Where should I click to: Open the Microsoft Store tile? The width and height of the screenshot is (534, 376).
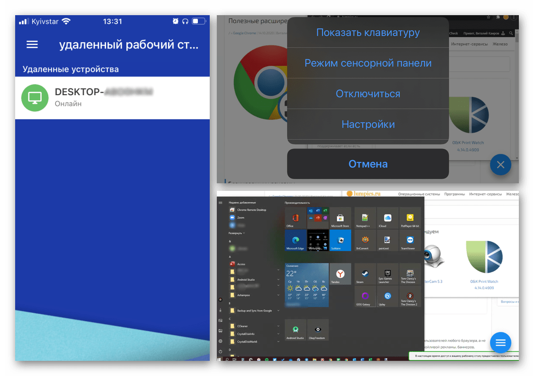(340, 218)
